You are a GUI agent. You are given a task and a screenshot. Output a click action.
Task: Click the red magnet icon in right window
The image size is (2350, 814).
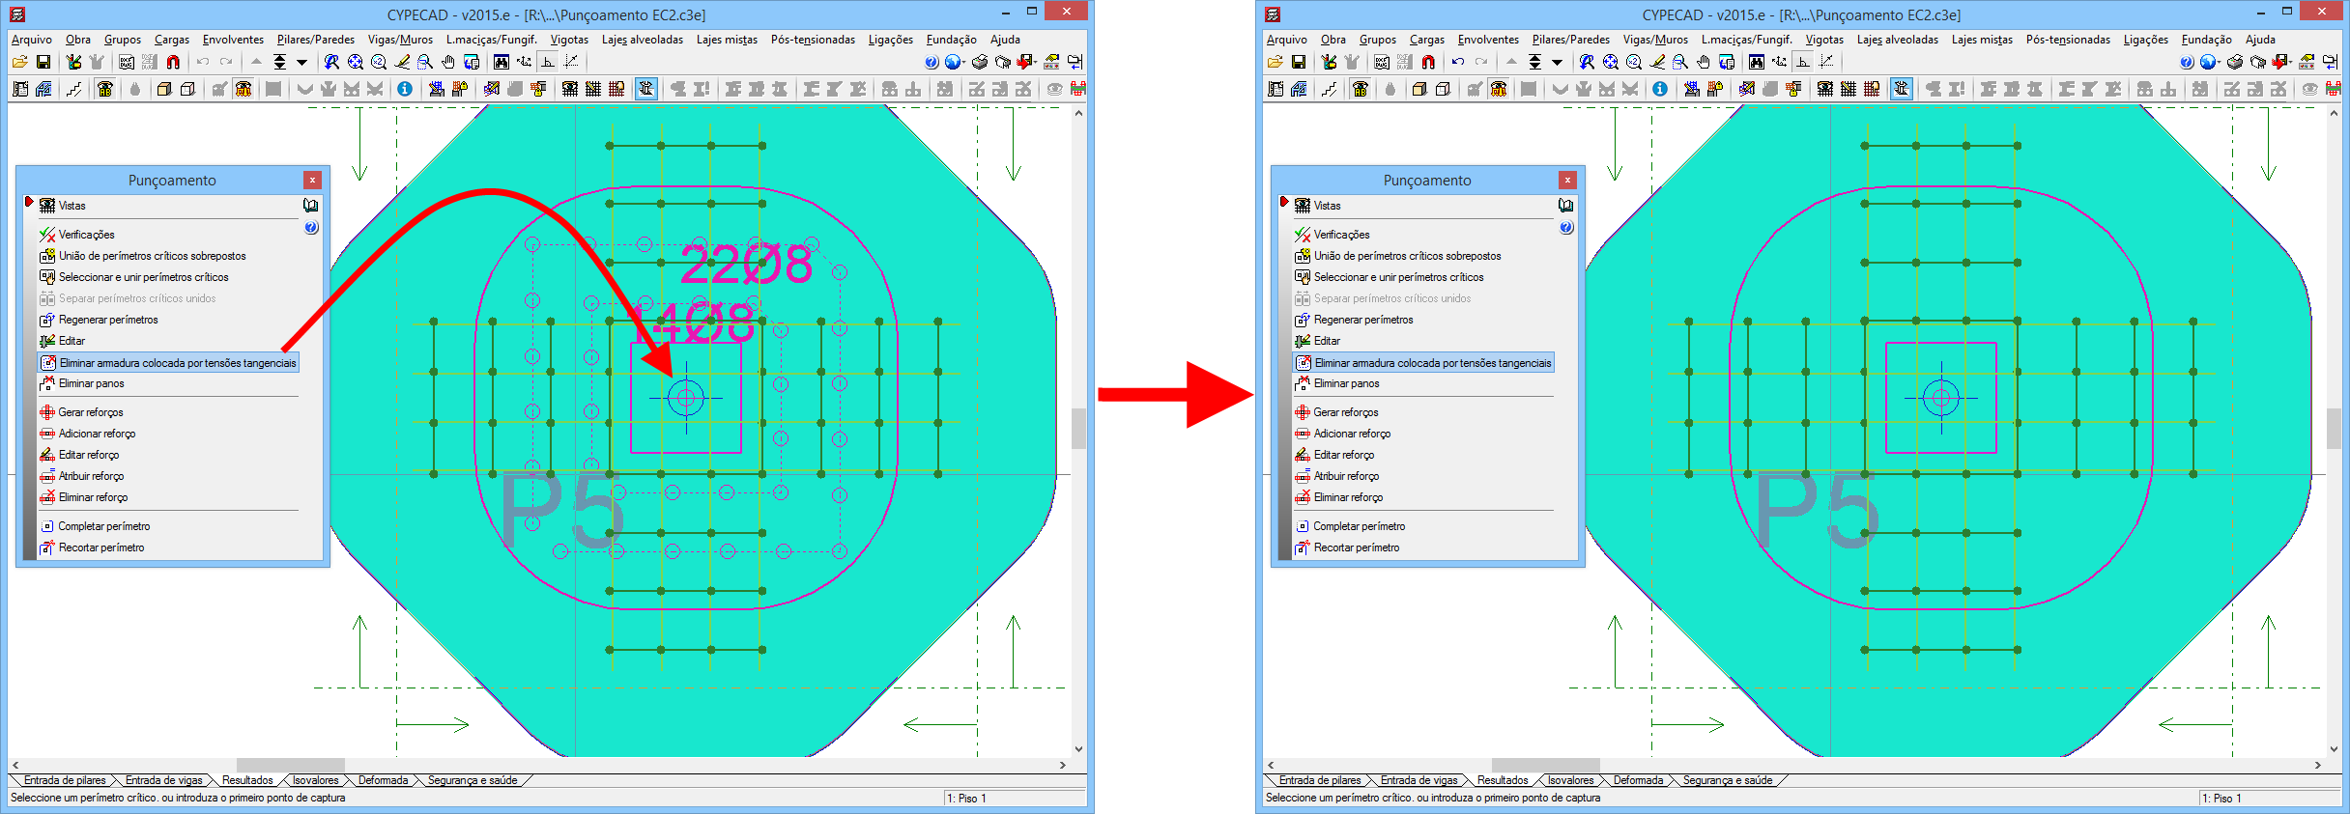[x=1428, y=62]
